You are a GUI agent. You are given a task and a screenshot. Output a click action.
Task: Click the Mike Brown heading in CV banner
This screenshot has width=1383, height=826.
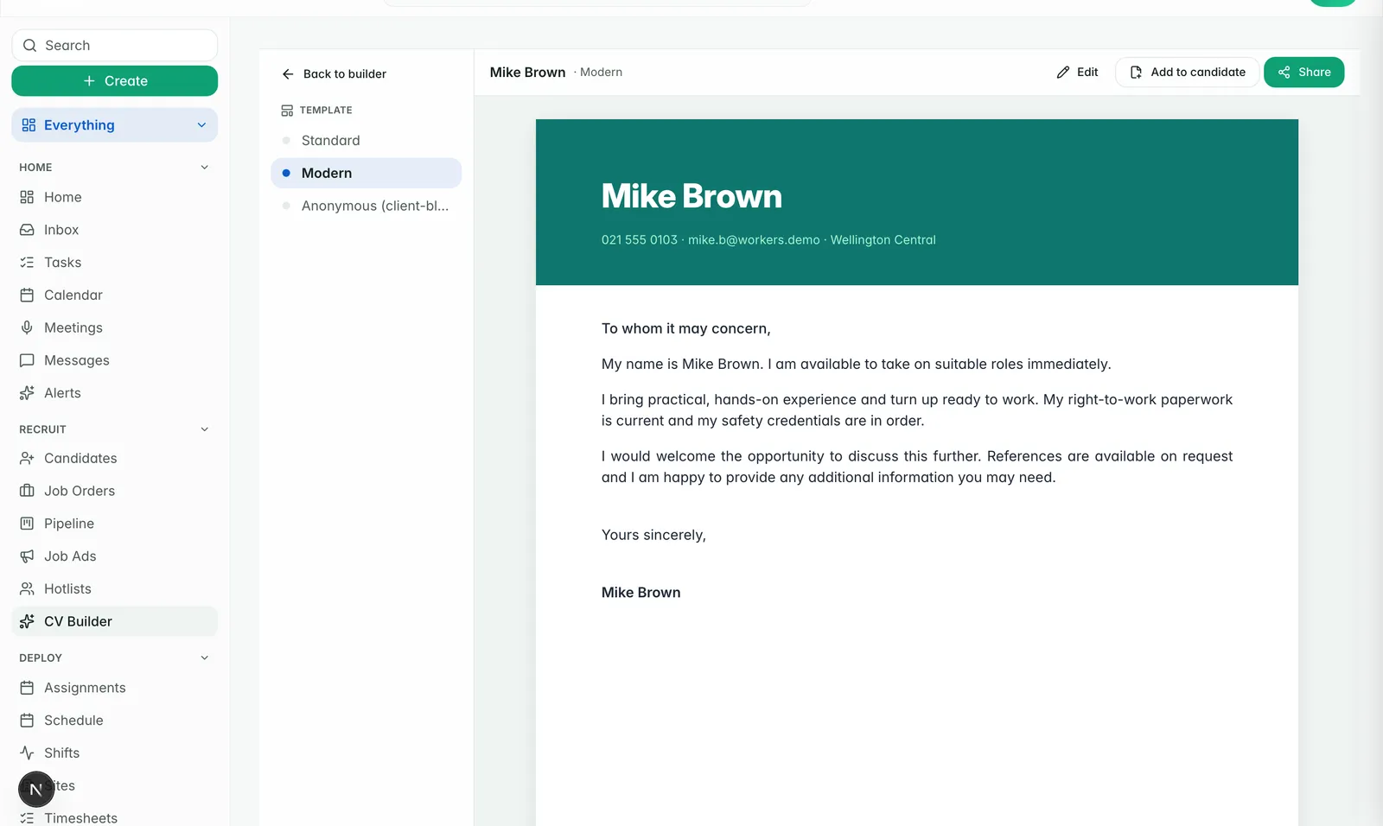click(691, 196)
